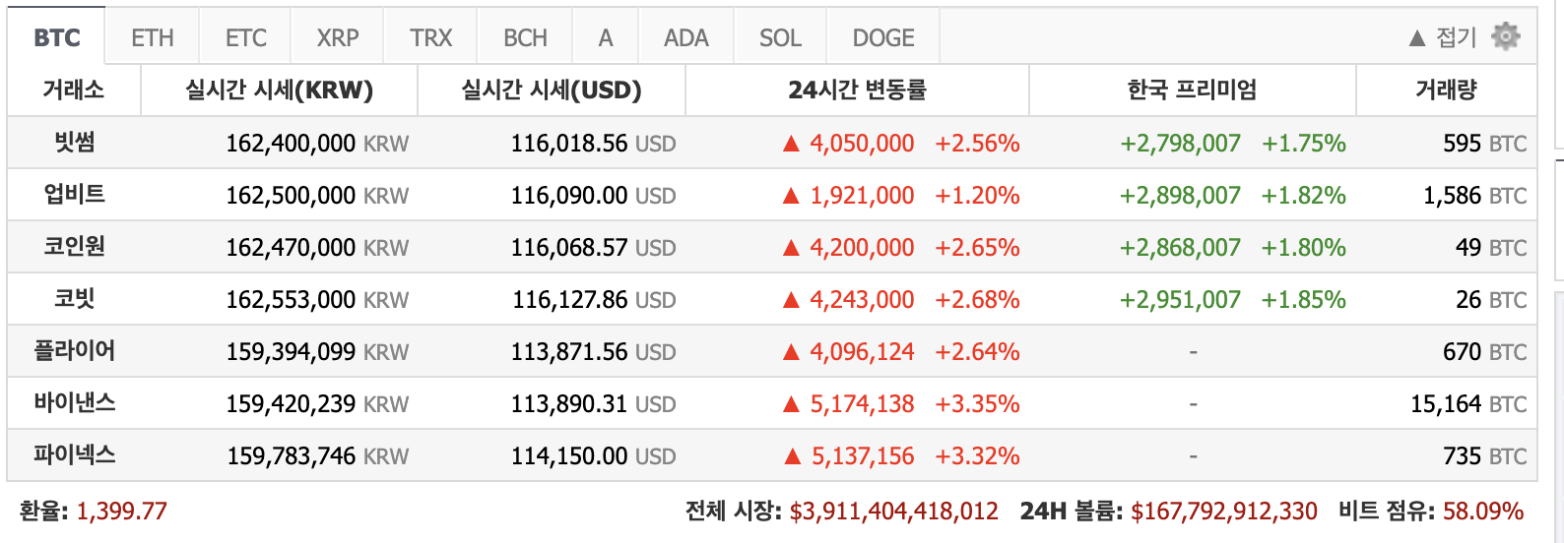Select the BCH tab
The height and width of the screenshot is (543, 1564).
click(x=525, y=37)
